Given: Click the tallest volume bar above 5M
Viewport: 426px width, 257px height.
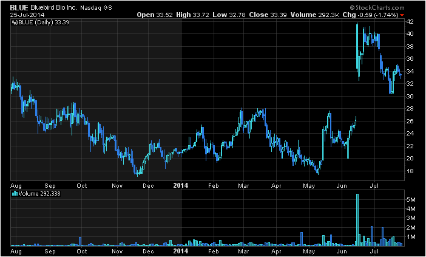Looking at the screenshot, I should (x=357, y=220).
